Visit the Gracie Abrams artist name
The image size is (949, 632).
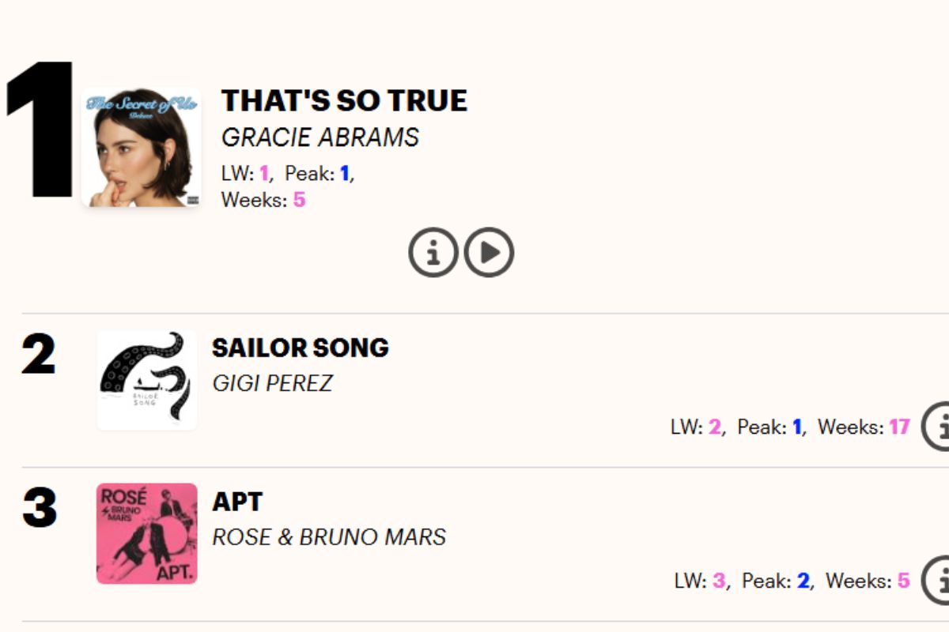[320, 137]
